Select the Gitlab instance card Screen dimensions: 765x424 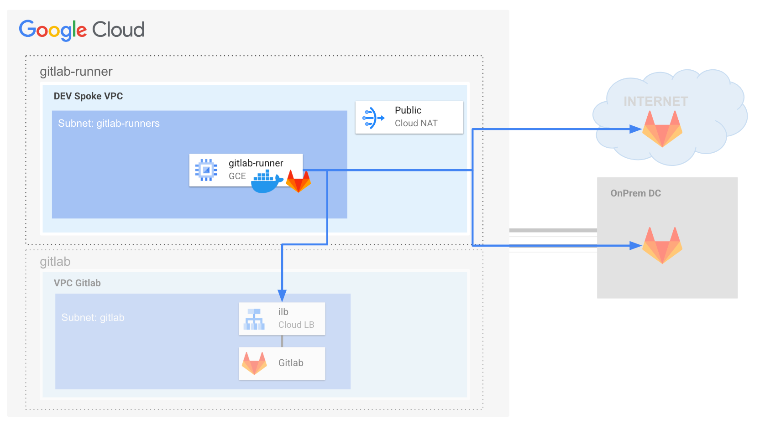tap(282, 363)
